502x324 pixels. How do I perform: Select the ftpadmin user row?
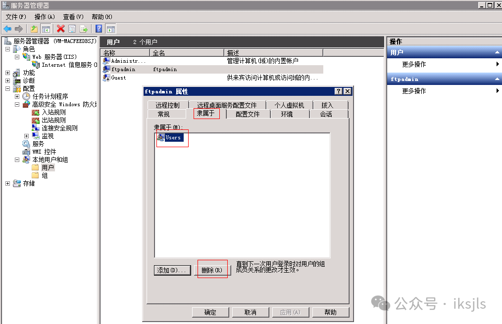(x=212, y=69)
